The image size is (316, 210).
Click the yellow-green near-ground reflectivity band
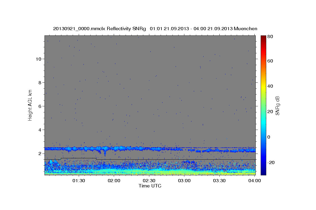pyautogui.click(x=150, y=172)
